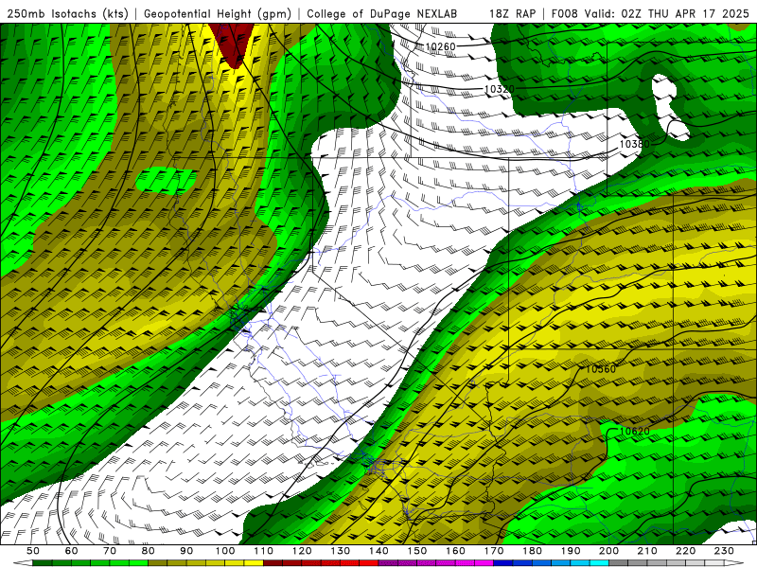This screenshot has height=568, width=757.
Task: Click the 10380 height contour label
Action: 634,144
